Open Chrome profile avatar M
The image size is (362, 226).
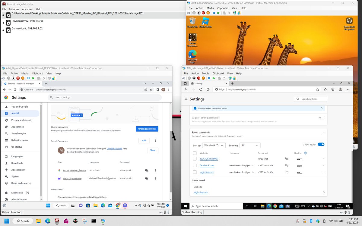tap(163, 89)
